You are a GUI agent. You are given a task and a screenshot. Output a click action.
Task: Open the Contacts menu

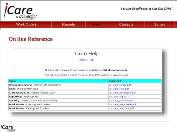126,24
